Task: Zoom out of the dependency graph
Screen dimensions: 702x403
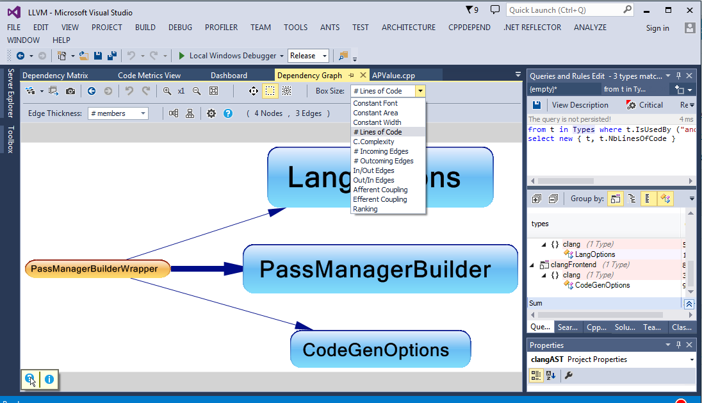Action: [197, 91]
